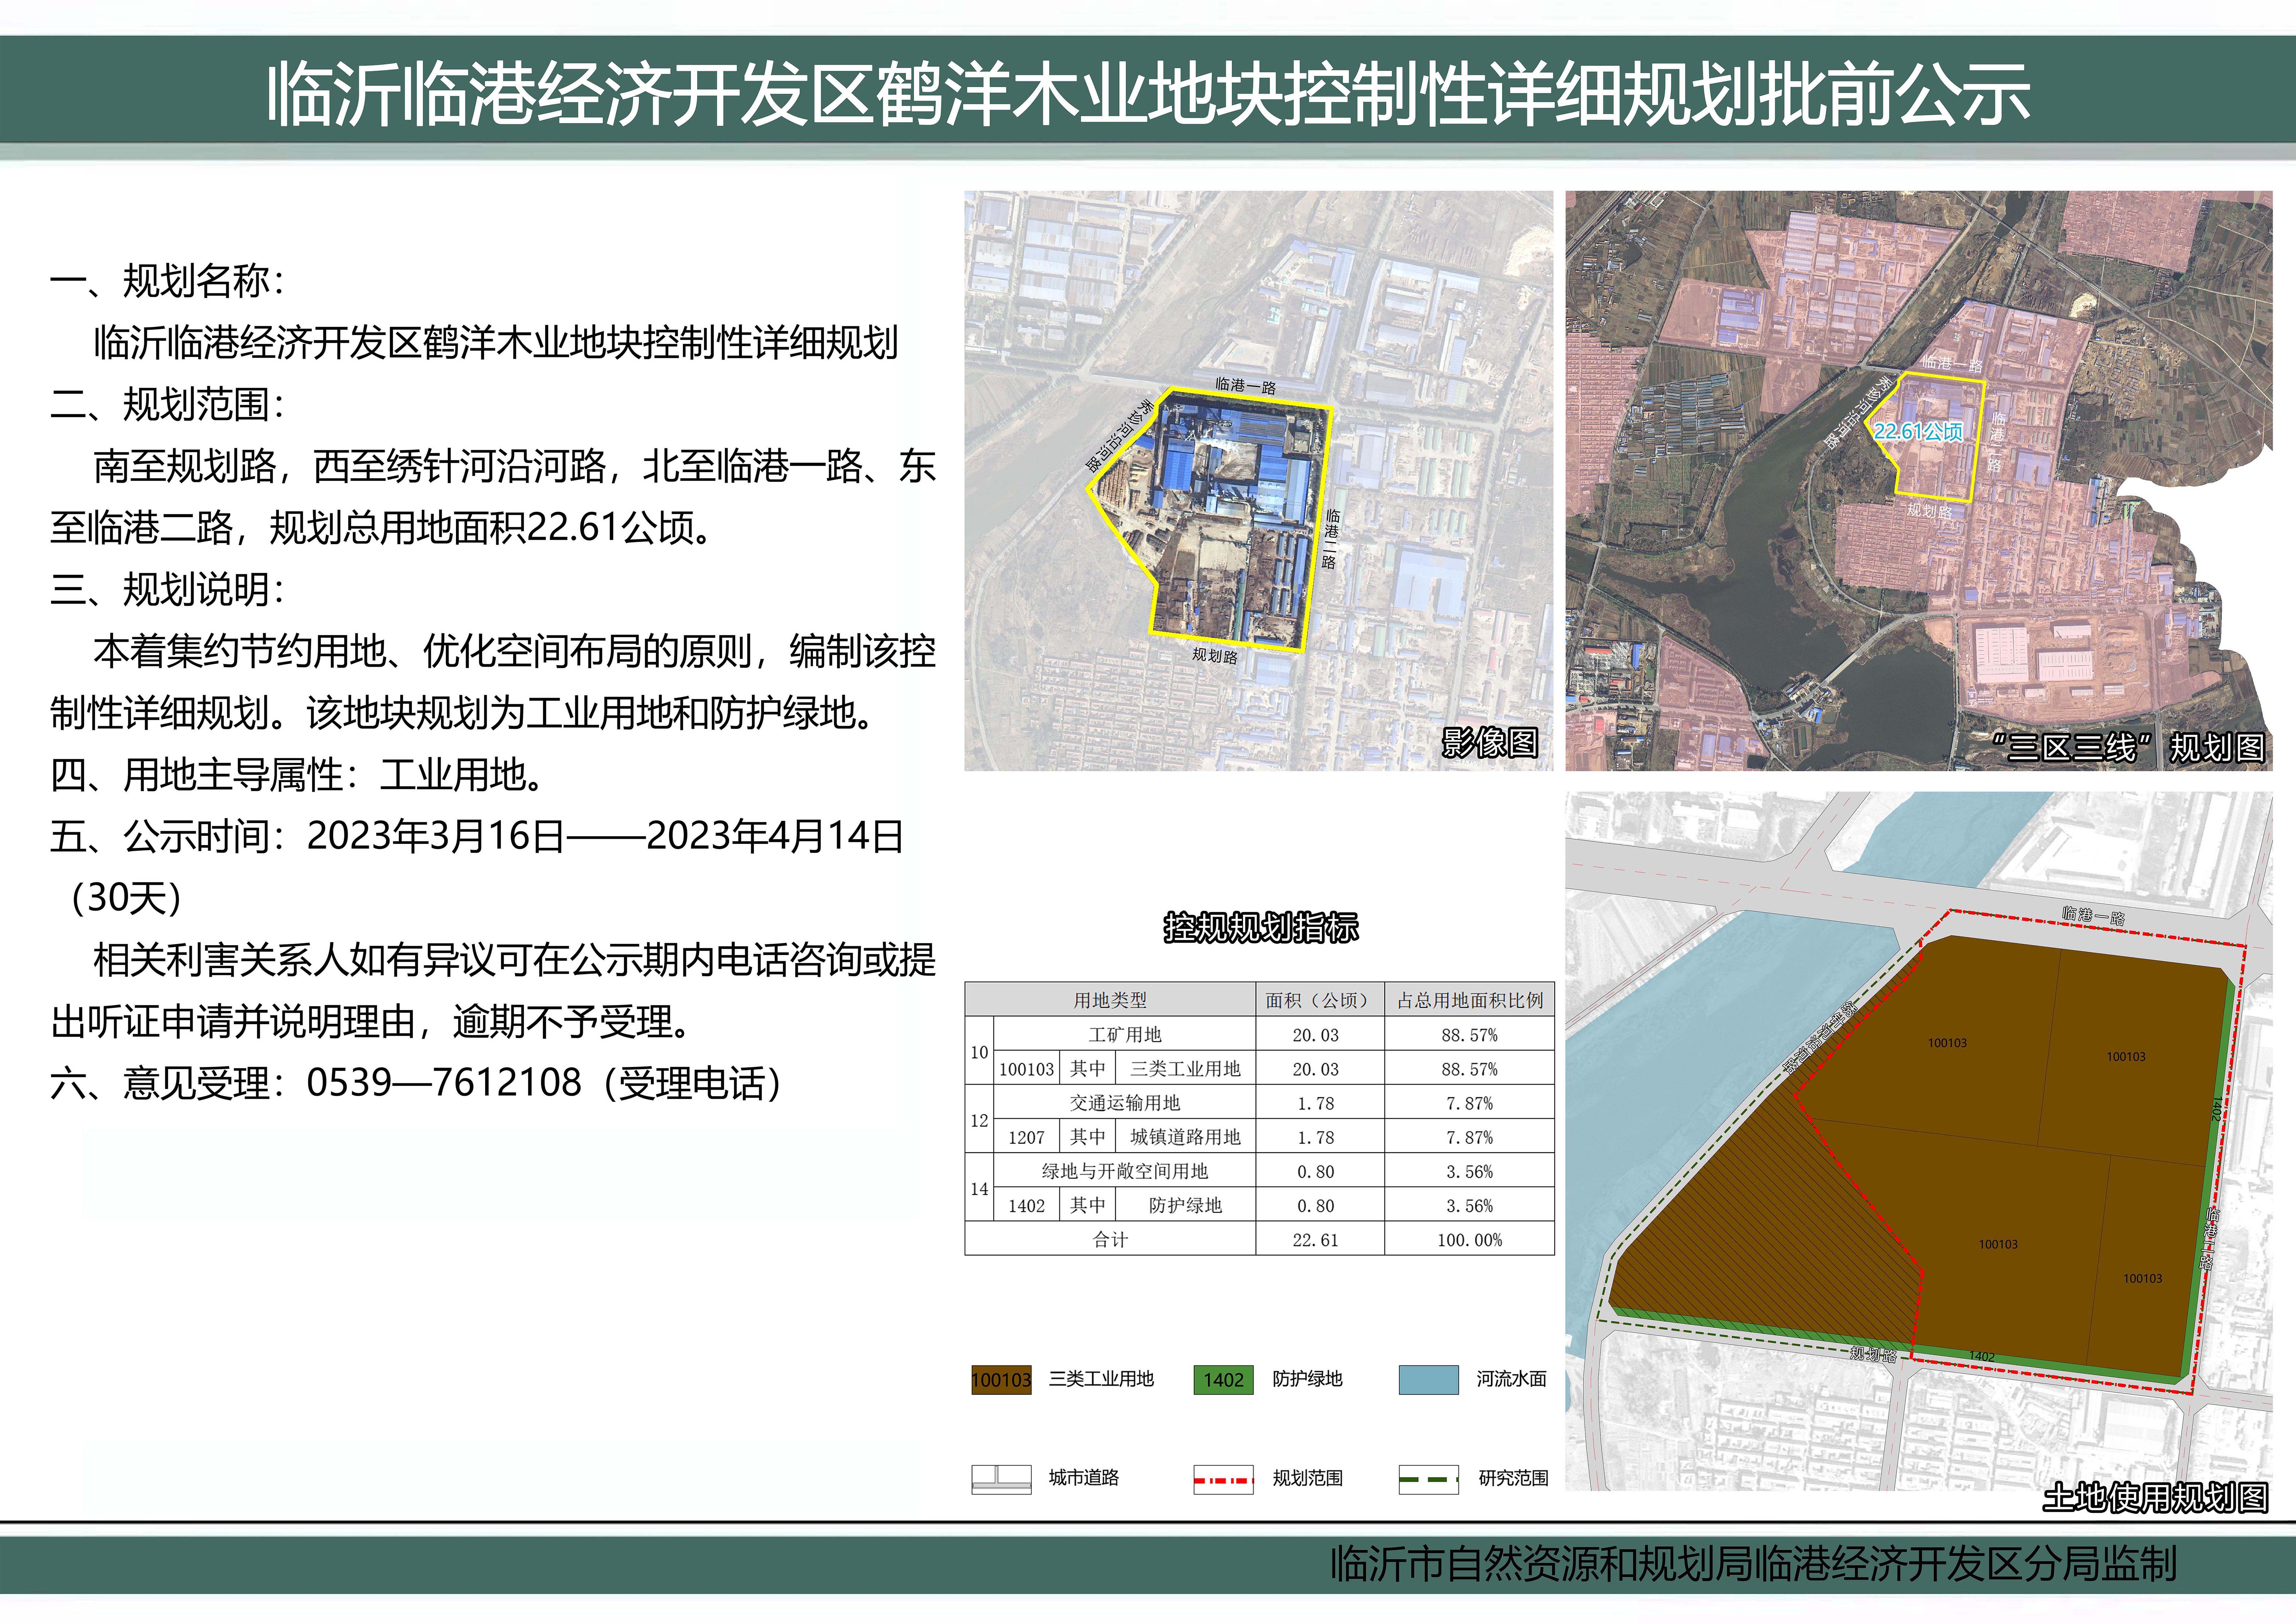The image size is (2296, 1624).
Task: Click the '城镇道路用地' table cell
Action: [x=1186, y=1137]
